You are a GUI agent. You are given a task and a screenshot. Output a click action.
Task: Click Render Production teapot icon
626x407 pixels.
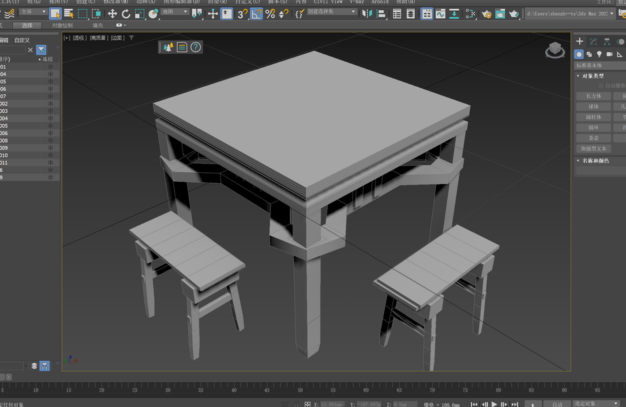pos(513,14)
